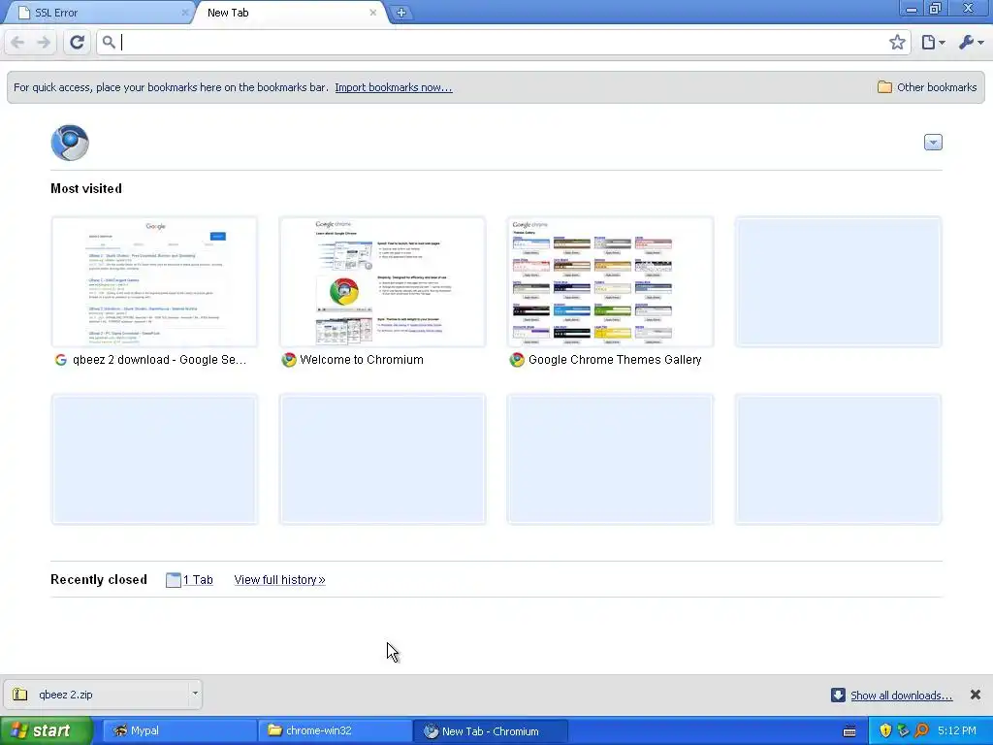Viewport: 993px width, 745px height.
Task: Click the 5:12 PM system clock
Action: [957, 730]
